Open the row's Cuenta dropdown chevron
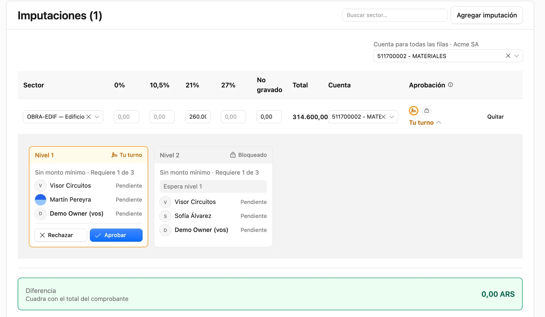Image resolution: width=545 pixels, height=317 pixels. point(392,117)
